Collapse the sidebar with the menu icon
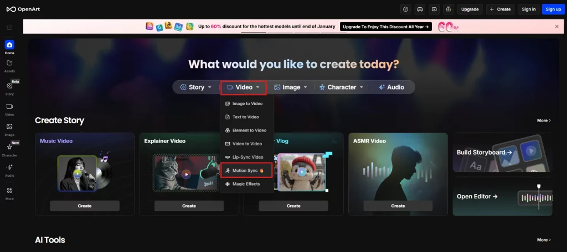Viewport: 567px width, 252px height. click(x=9, y=28)
